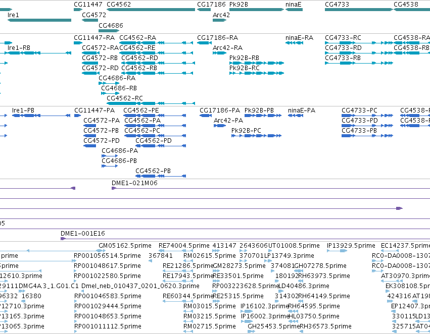This screenshot has height=334, width=430.
Task: Select protein label CG4572-PD
Action: coord(102,141)
